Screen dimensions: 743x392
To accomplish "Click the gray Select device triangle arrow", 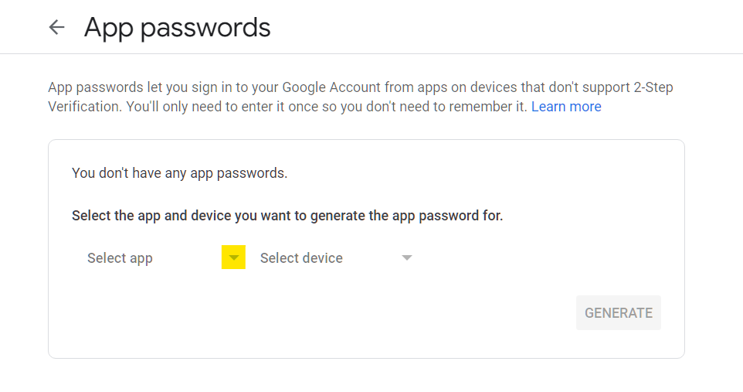I will coord(406,257).
